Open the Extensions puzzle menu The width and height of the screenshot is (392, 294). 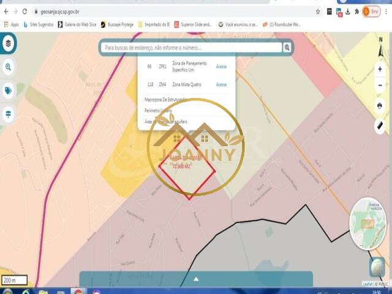point(357,12)
